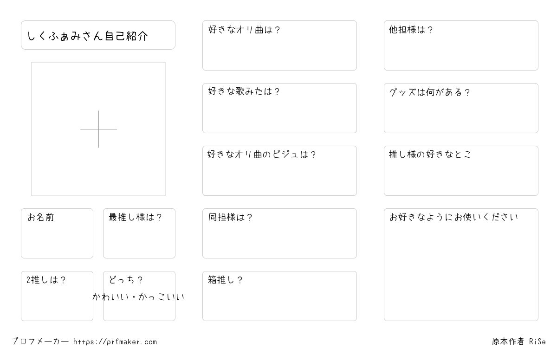The image size is (557, 348).
Task: Click the グッズは何がある？ field
Action: click(461, 108)
